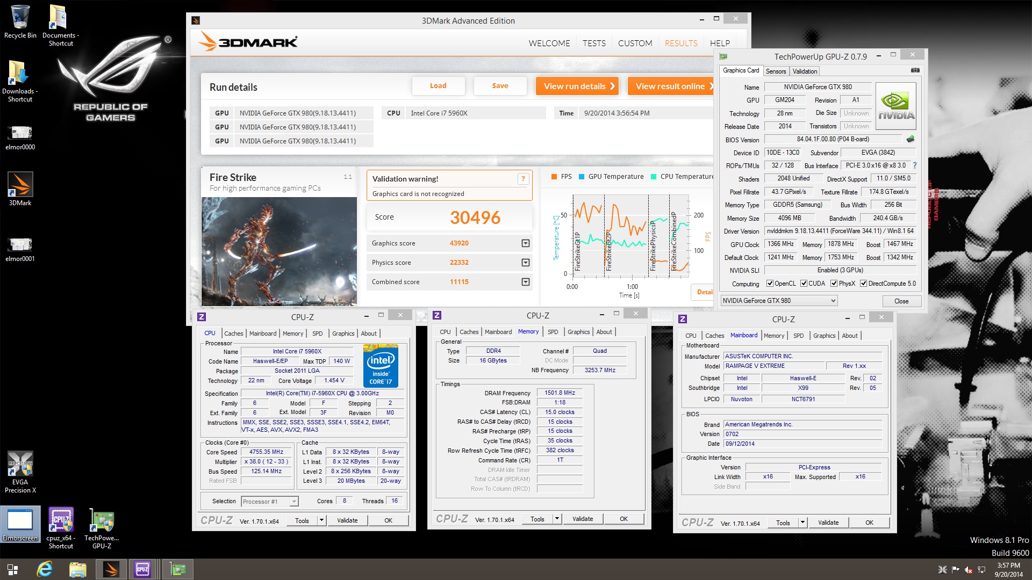The height and width of the screenshot is (580, 1032).
Task: Click the blue GPU Temperature legend swatch
Action: pos(582,177)
